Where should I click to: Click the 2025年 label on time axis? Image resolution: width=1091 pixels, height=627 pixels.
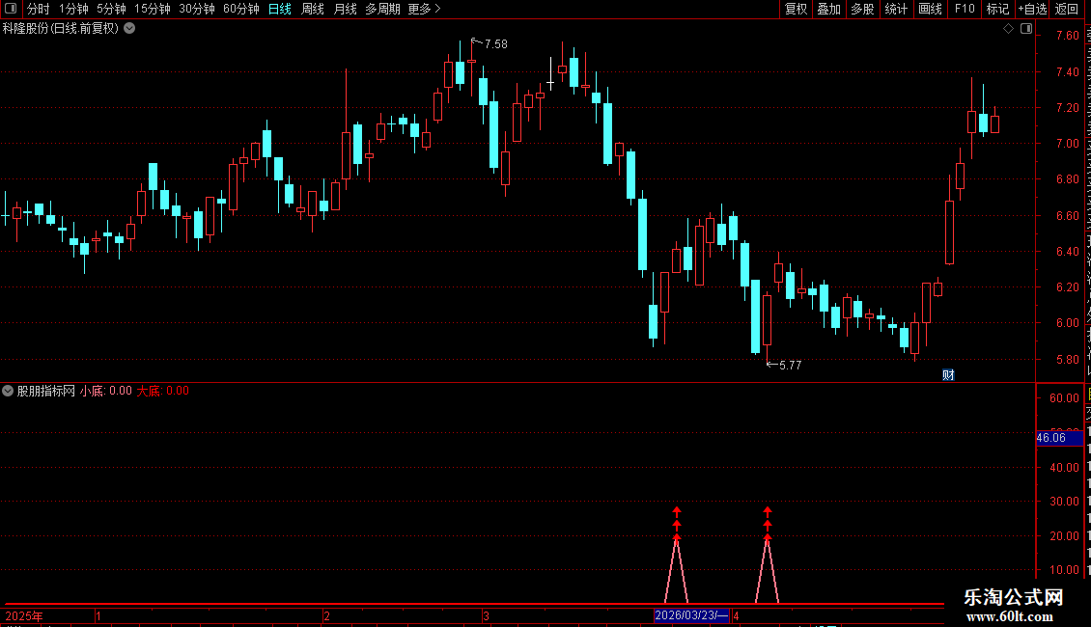pos(24,615)
